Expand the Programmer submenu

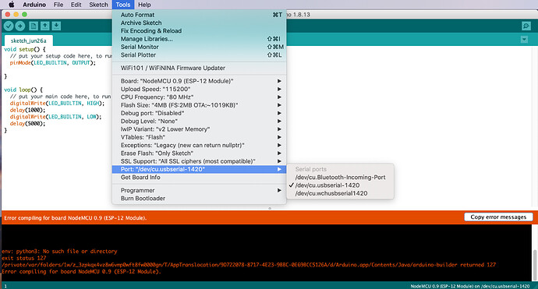point(199,190)
